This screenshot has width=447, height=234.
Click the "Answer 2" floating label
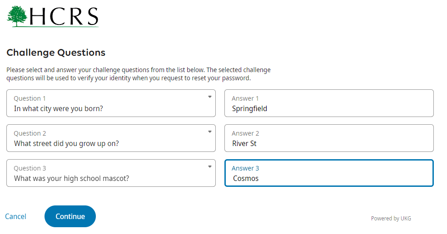point(245,133)
